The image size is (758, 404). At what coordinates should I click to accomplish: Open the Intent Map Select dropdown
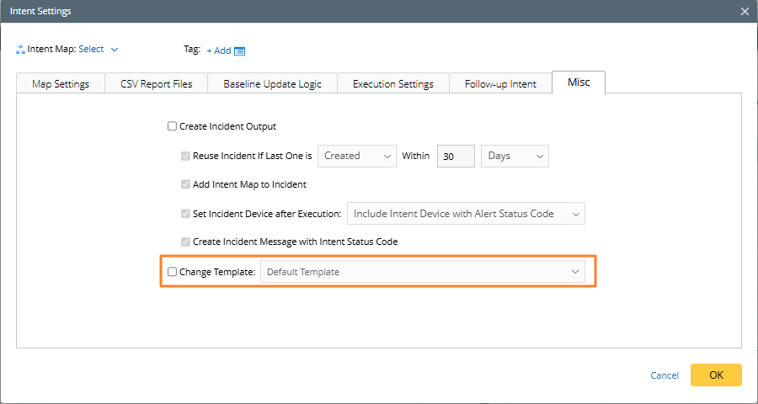tap(98, 50)
